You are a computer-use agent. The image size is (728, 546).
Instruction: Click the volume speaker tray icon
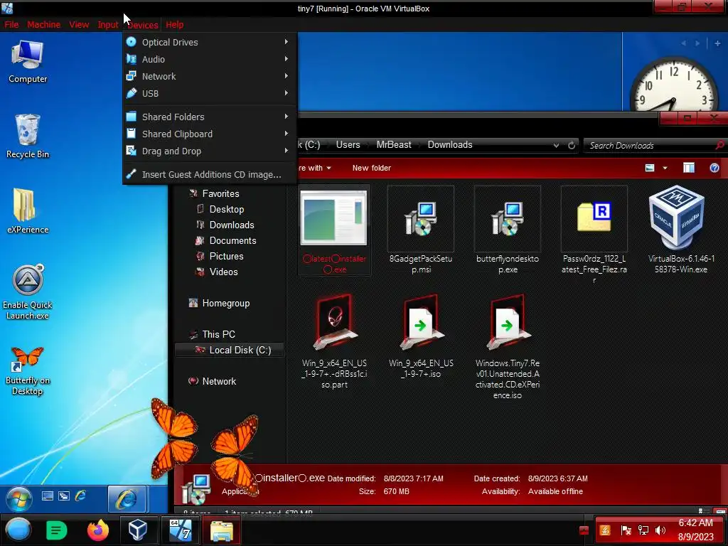660,530
